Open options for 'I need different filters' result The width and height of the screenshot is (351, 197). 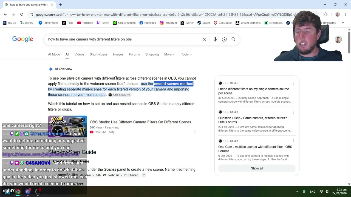293,83
